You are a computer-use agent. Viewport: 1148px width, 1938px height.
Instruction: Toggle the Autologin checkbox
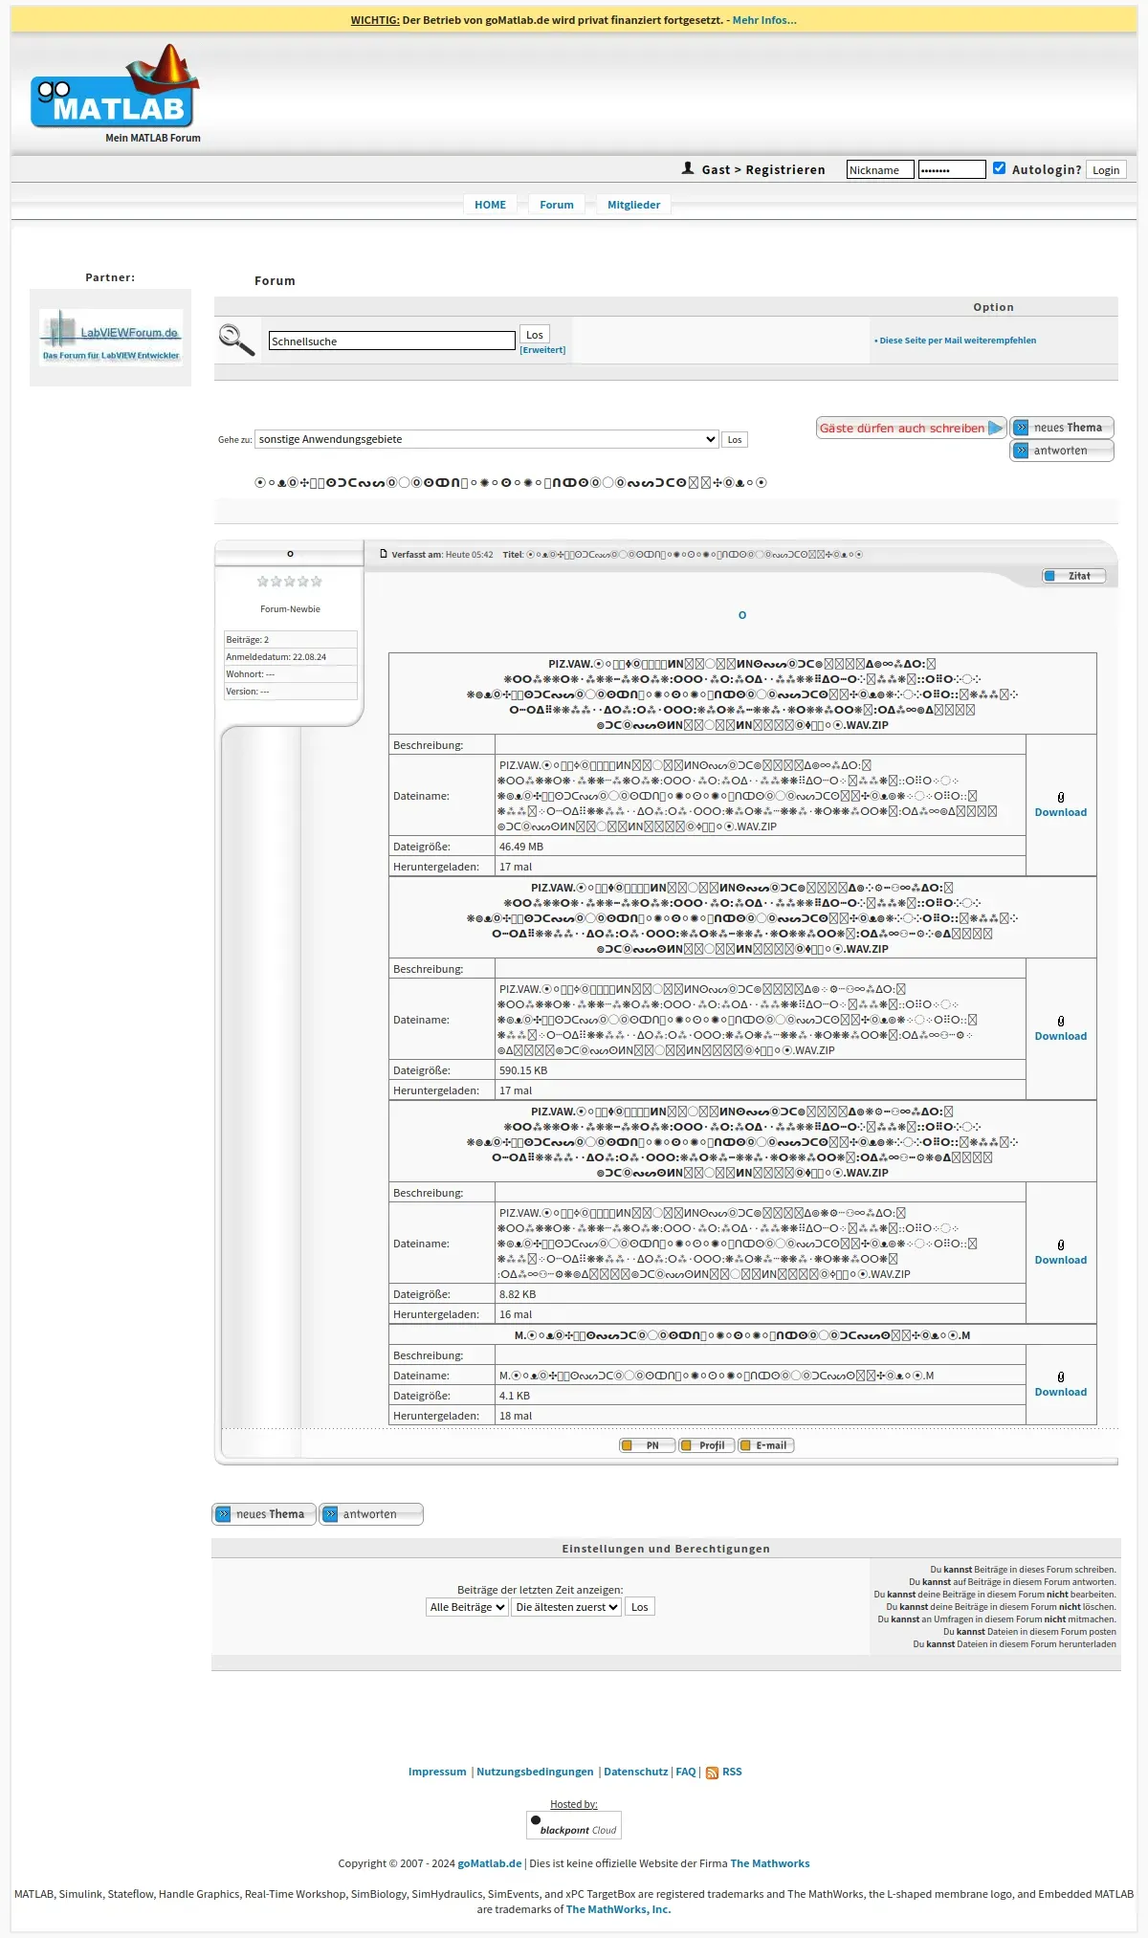(x=999, y=168)
